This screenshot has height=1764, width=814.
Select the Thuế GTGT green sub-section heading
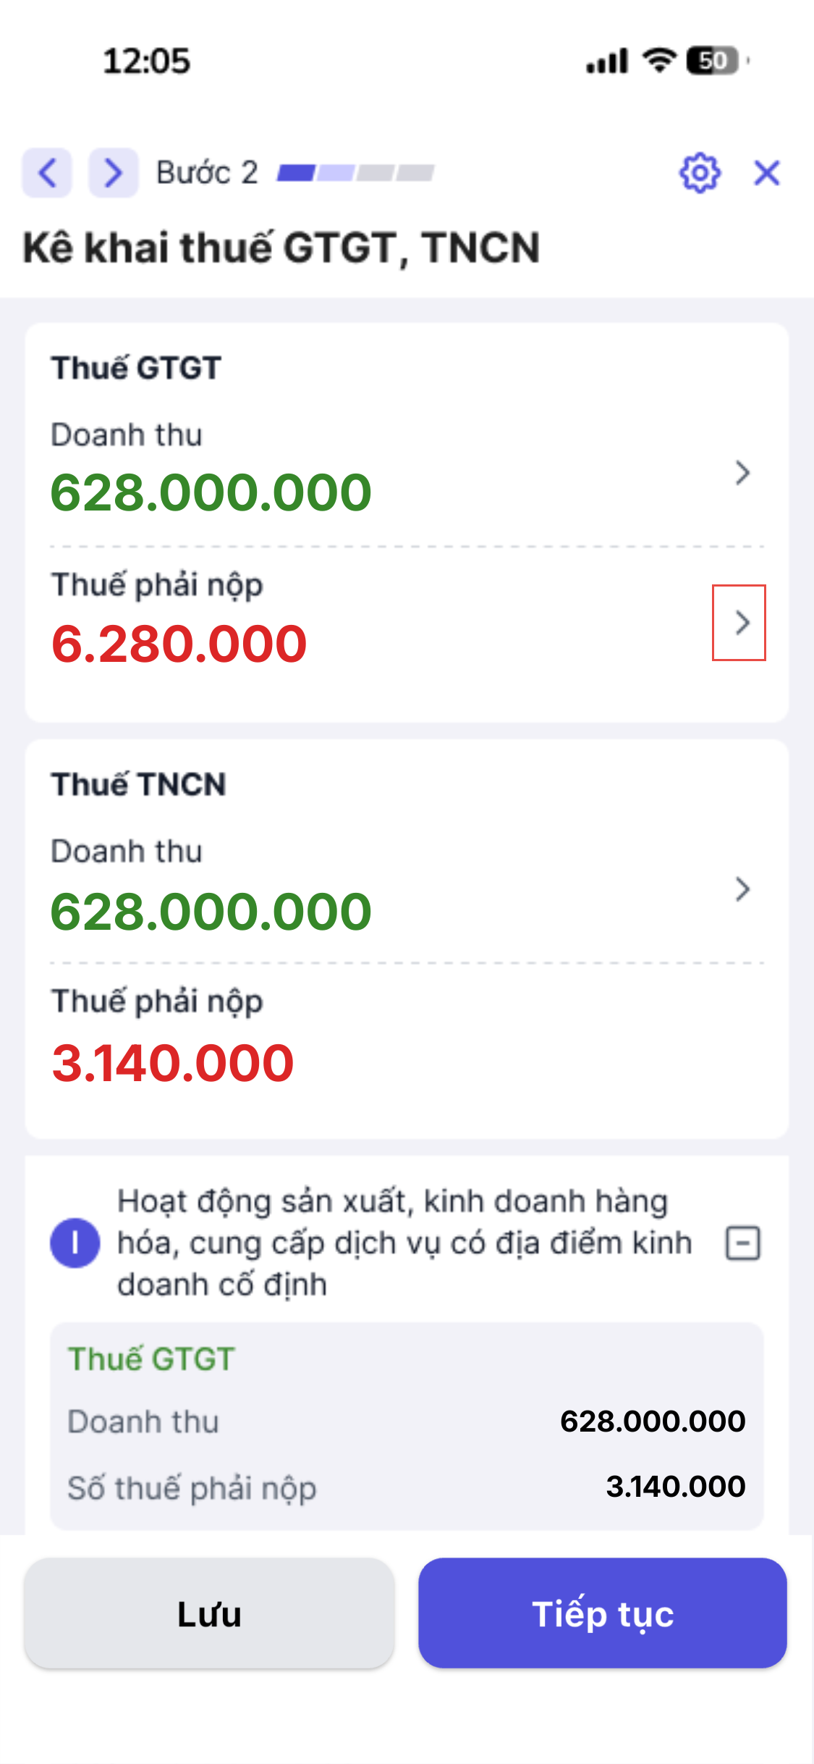pyautogui.click(x=151, y=1359)
